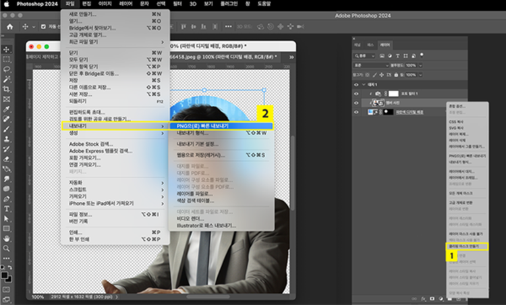Screen dimensions: 506x305
Task: Filter layers by shape layer icon
Action: [405, 56]
